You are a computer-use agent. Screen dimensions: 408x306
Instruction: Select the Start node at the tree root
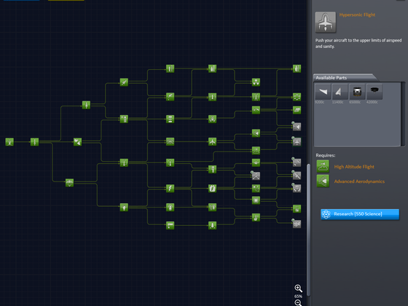9,142
